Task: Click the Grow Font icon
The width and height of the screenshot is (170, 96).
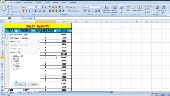Action: (x=42, y=7)
